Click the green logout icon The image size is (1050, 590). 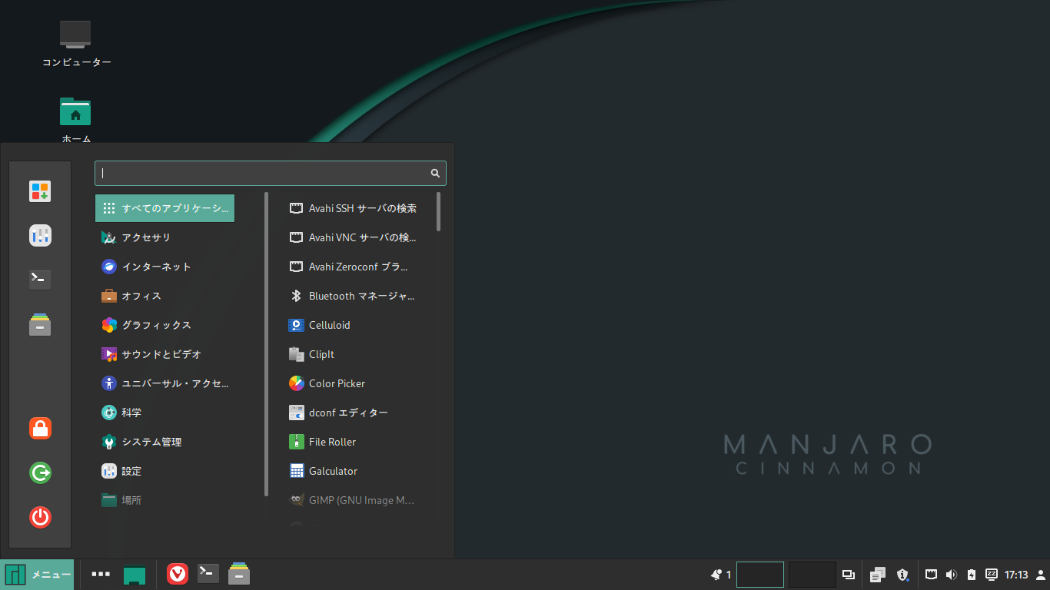(x=40, y=473)
